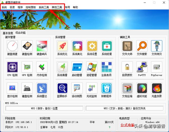Start the CPU 检测 tool
Screen dimensions: 169x132
click(x=12, y=67)
